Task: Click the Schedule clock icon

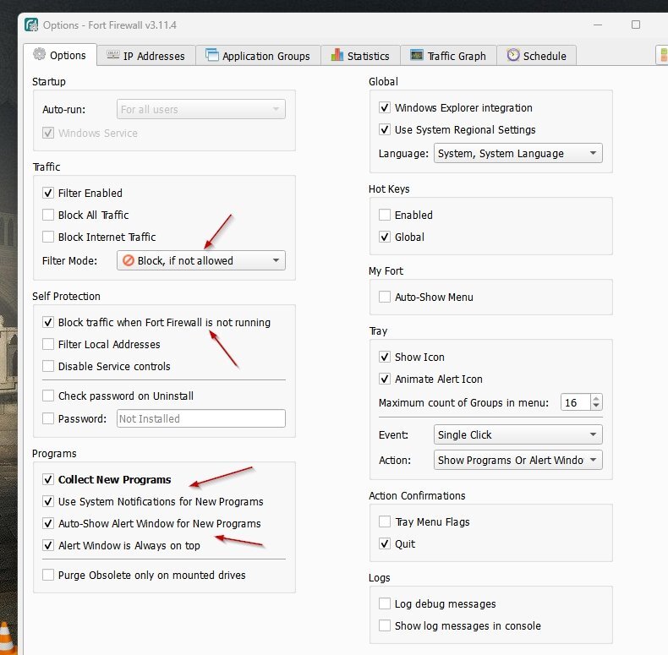Action: pyautogui.click(x=513, y=55)
